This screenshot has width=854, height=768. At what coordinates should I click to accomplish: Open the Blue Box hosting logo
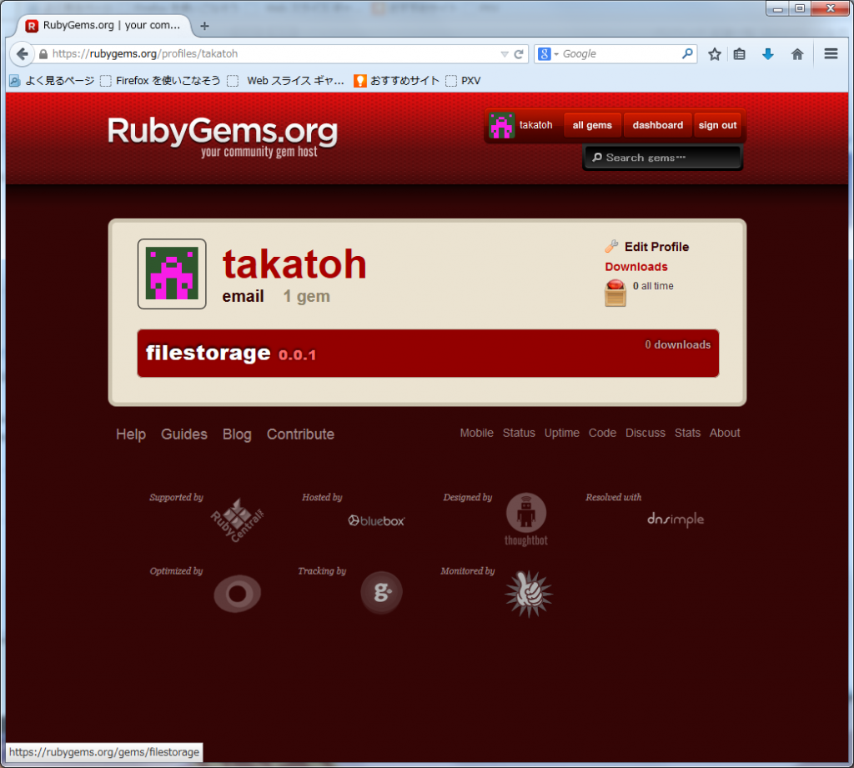point(376,520)
